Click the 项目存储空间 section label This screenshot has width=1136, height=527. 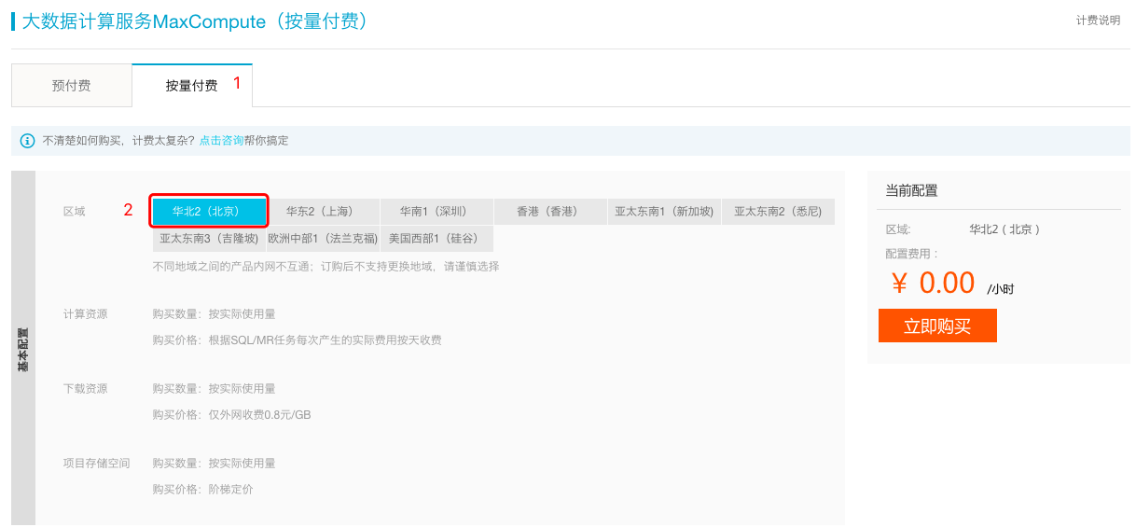point(96,464)
